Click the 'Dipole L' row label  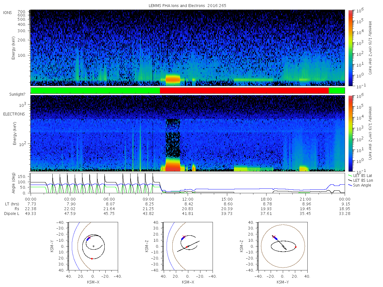[11, 213]
